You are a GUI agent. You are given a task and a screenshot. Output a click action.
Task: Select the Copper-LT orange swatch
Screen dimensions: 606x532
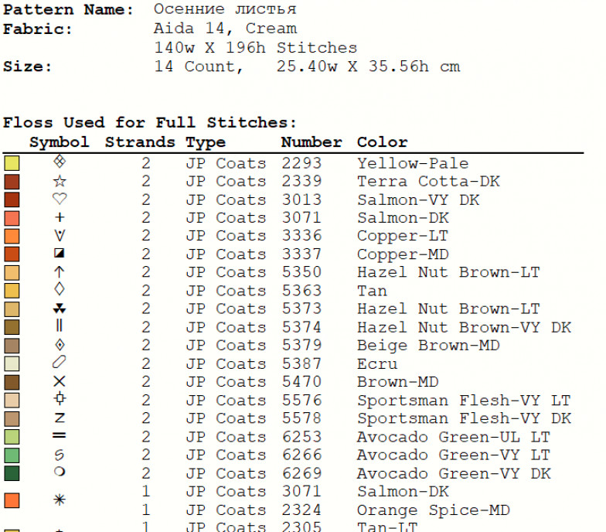(12, 237)
